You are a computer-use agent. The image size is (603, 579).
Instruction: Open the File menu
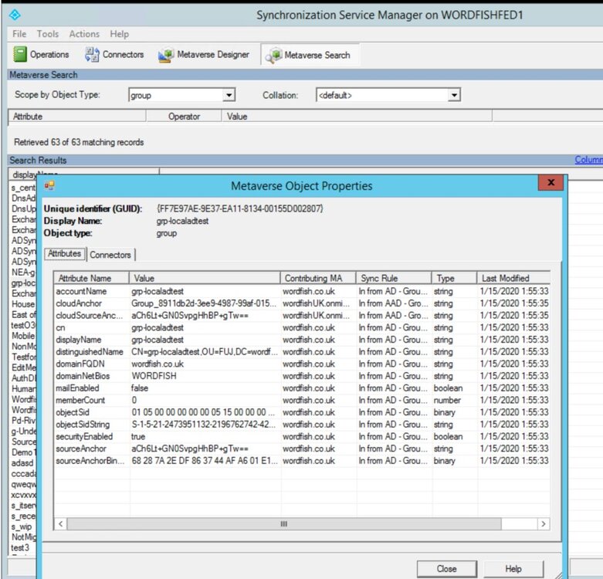(x=19, y=34)
